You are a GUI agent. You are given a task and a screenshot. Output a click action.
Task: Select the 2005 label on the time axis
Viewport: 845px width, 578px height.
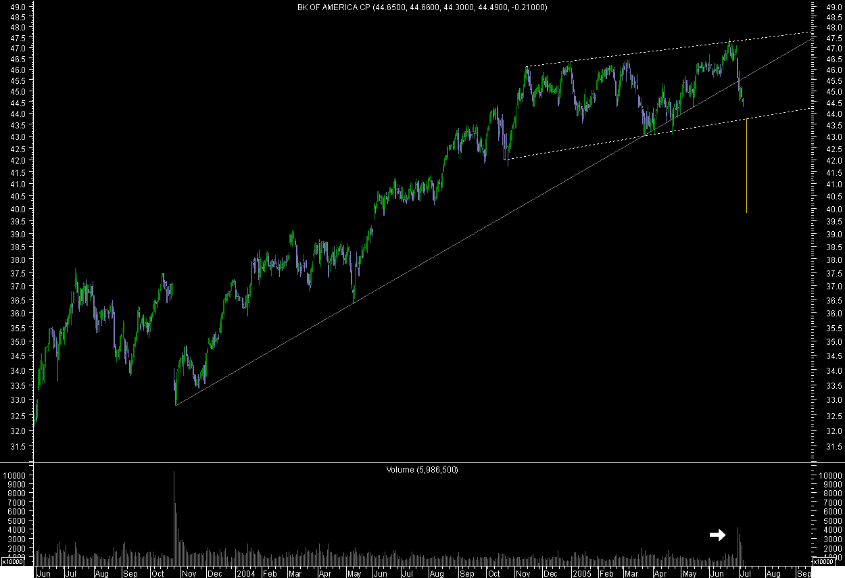582,573
